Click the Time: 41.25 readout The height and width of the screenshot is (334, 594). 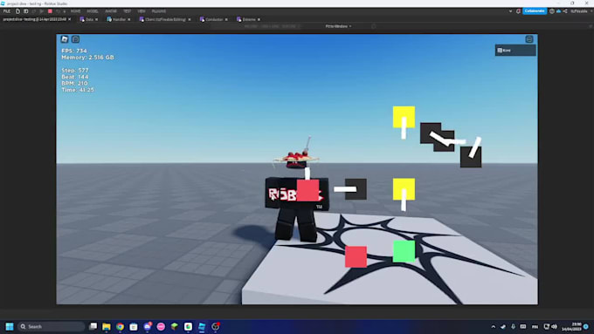click(78, 90)
